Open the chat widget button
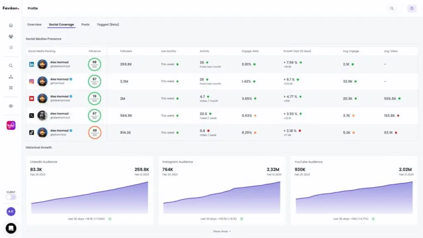Screen dimensions: 423x238 pos(11,228)
